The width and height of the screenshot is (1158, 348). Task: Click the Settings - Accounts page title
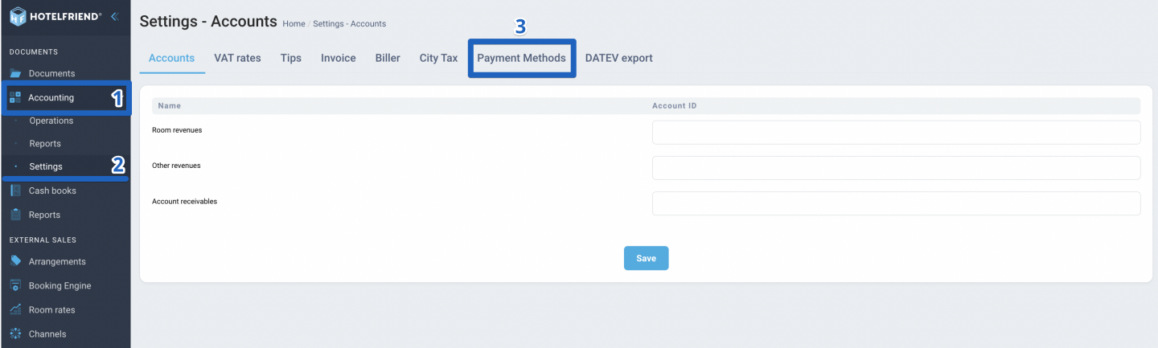(208, 21)
